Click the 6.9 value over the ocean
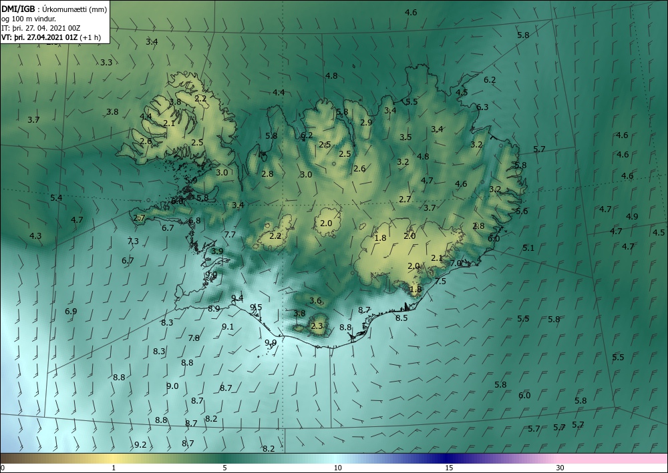Screen dimensions: 668x473 click(71, 312)
